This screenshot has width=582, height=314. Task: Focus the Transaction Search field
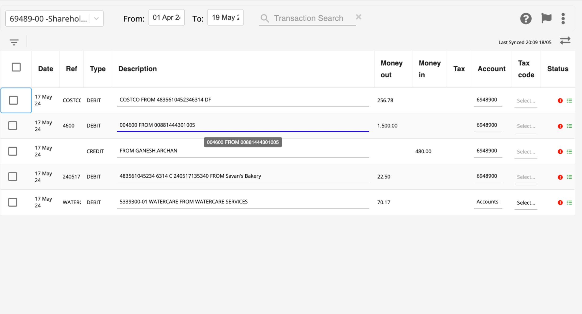[309, 18]
